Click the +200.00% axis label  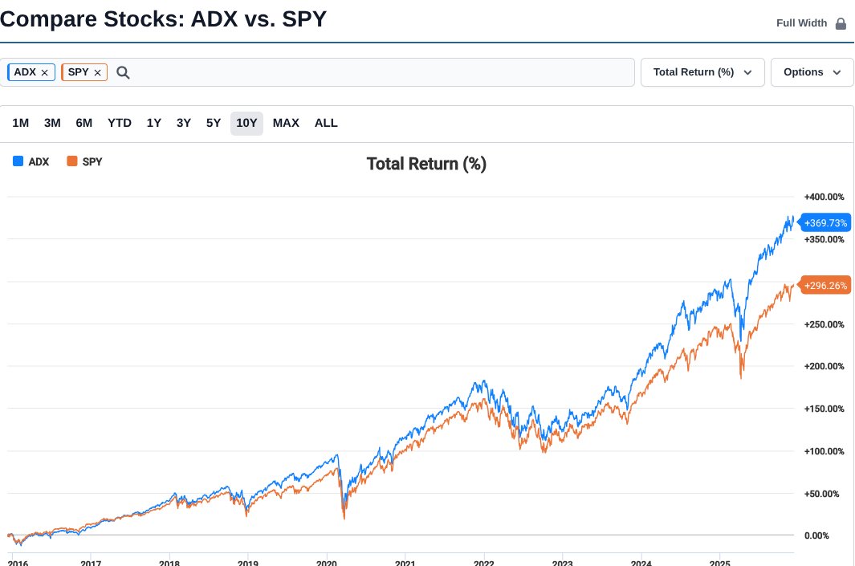[x=824, y=366]
